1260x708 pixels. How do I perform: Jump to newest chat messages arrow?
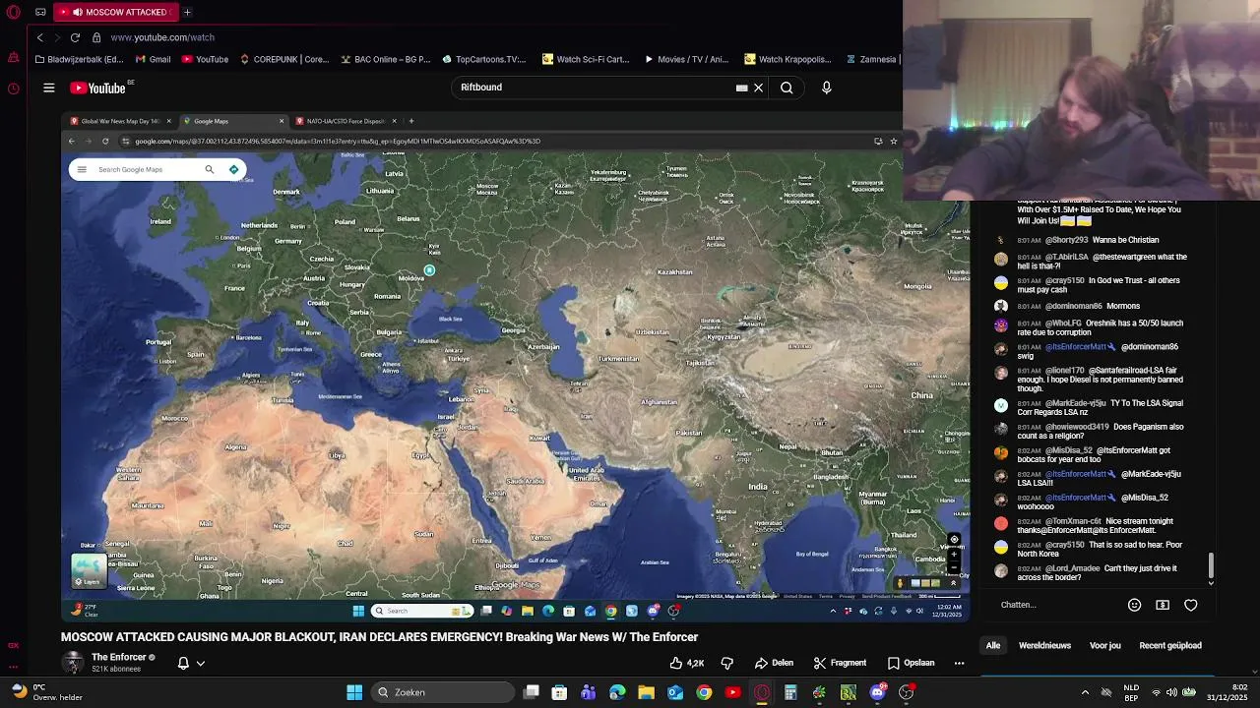(1211, 583)
